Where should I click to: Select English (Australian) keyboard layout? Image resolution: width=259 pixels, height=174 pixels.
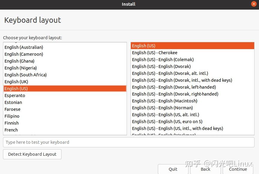click(24, 47)
